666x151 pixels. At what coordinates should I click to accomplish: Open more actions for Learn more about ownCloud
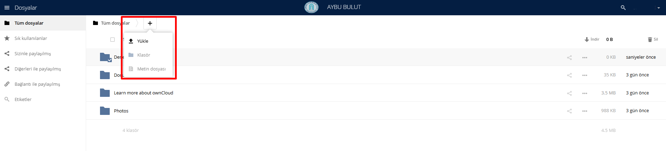pos(585,93)
